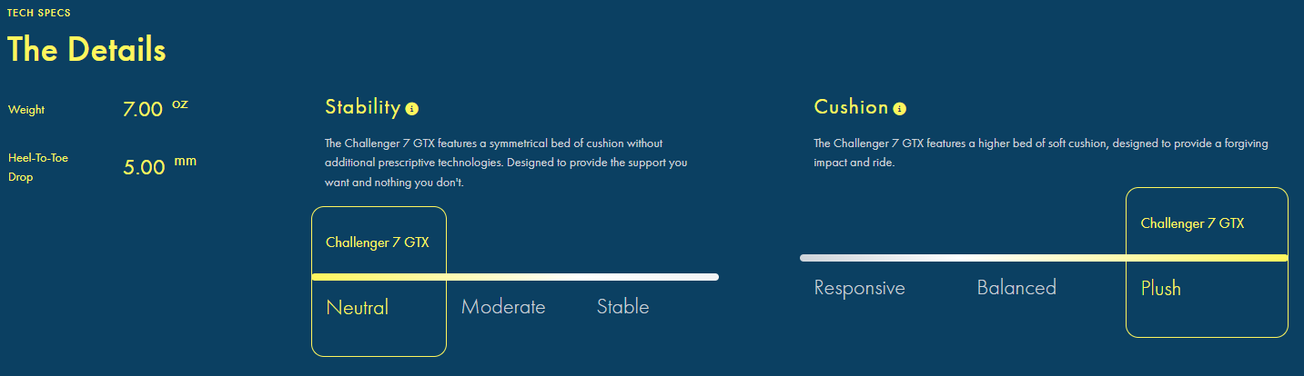Click the Heel-To-Toe Drop label

38,167
